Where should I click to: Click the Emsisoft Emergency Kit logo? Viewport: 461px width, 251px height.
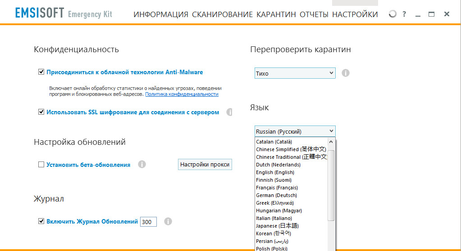click(x=64, y=13)
